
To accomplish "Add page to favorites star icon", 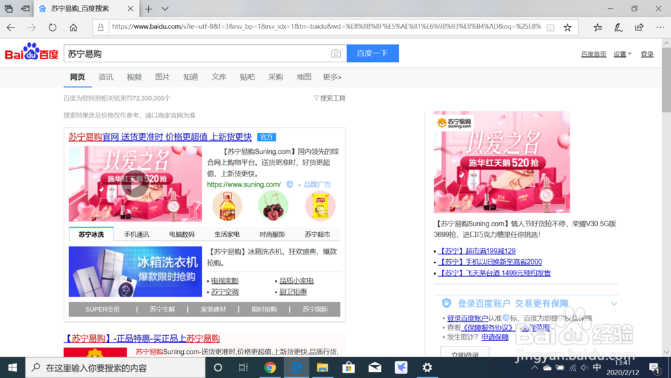I will tap(568, 28).
